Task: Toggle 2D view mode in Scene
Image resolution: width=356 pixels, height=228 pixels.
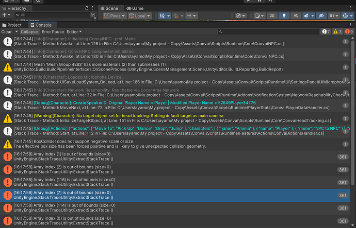Action: pos(271,16)
